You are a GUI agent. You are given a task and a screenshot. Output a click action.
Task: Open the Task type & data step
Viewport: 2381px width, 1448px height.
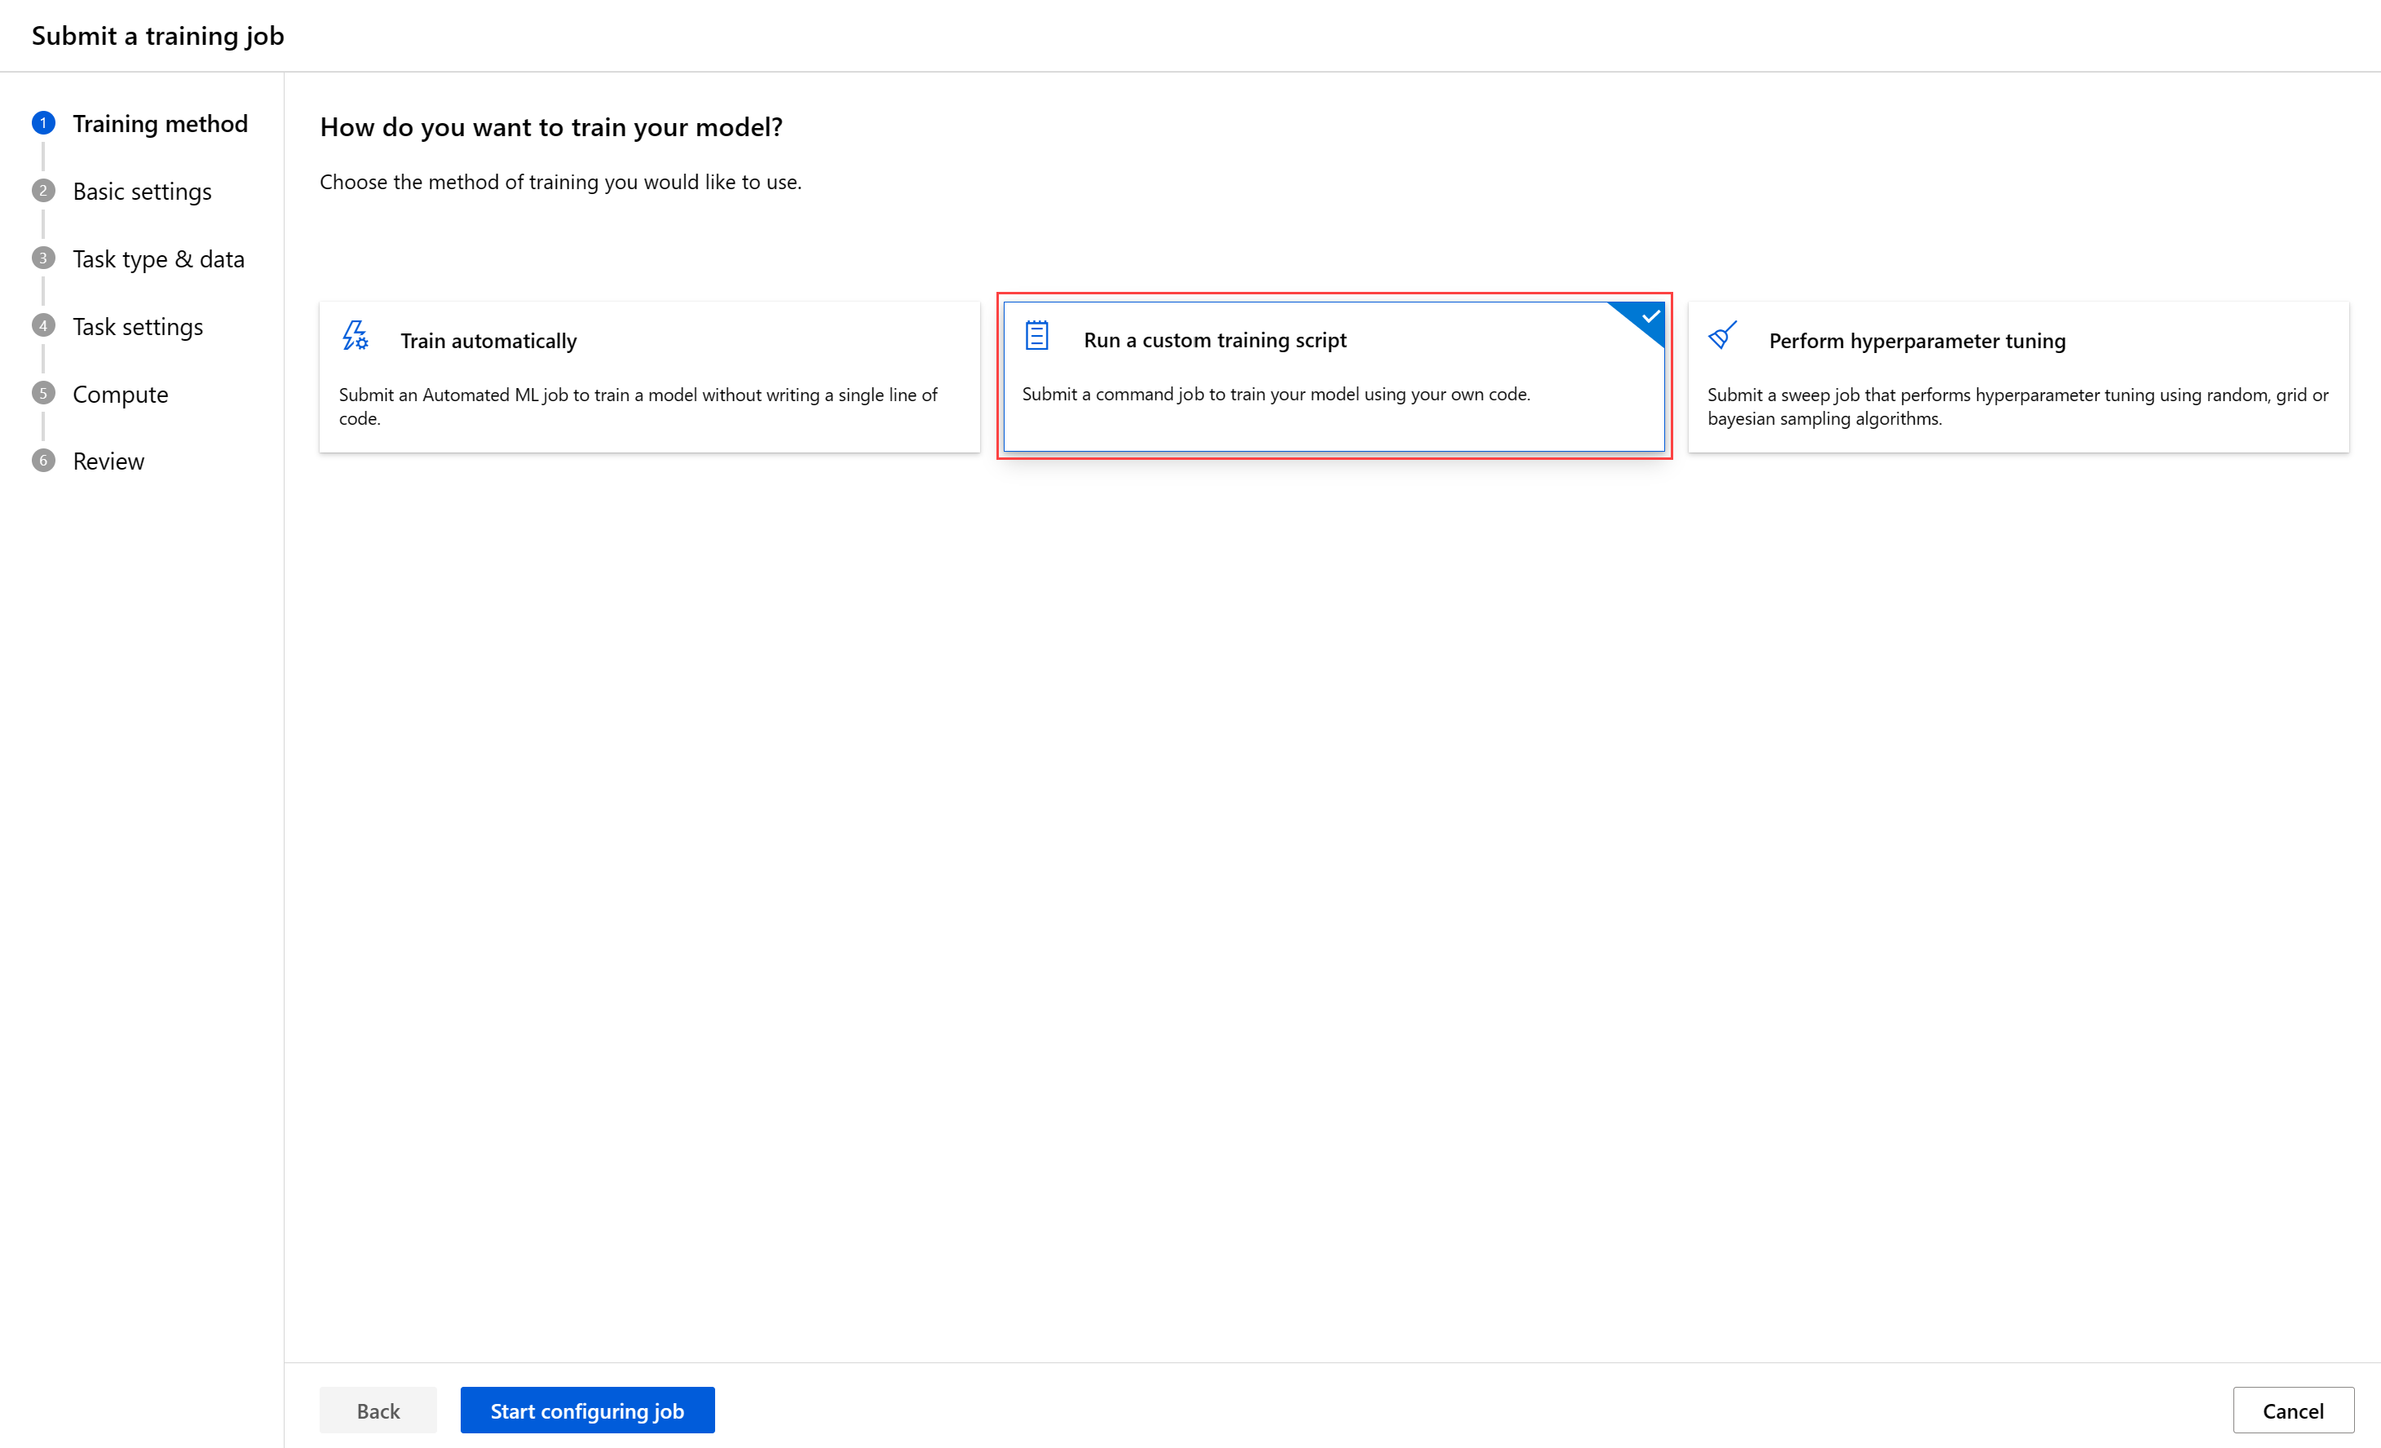[158, 258]
